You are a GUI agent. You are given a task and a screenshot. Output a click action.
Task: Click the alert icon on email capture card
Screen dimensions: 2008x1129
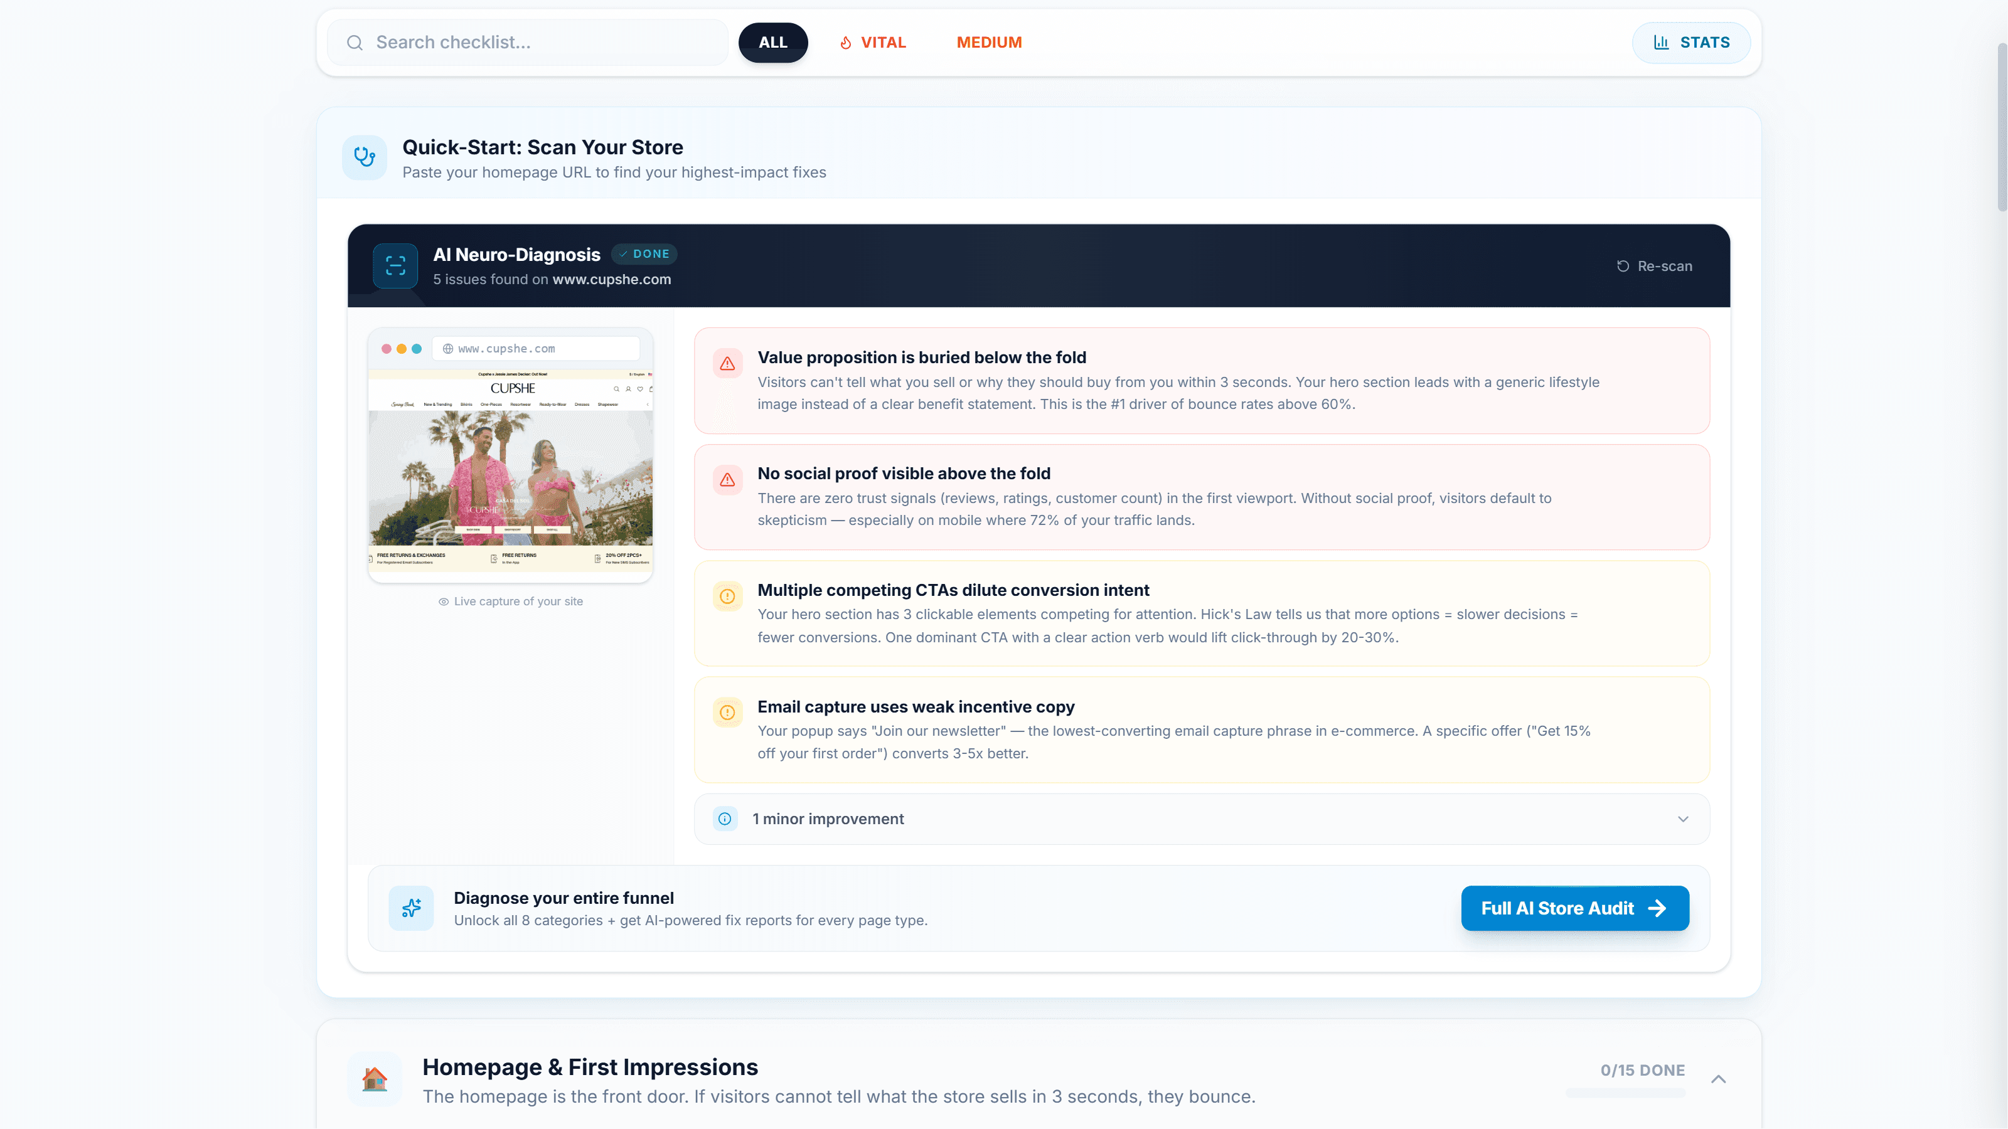pos(727,712)
